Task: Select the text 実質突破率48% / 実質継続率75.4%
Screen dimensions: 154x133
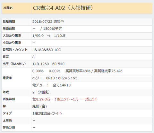Action: coord(94,71)
